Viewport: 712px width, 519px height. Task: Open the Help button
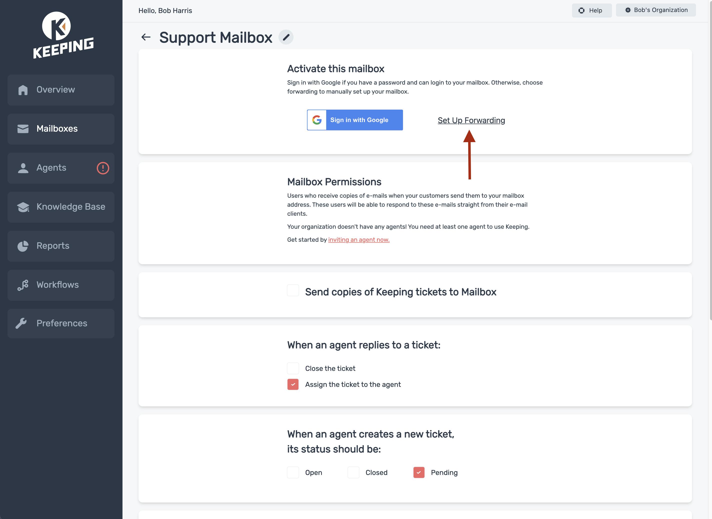pos(591,10)
